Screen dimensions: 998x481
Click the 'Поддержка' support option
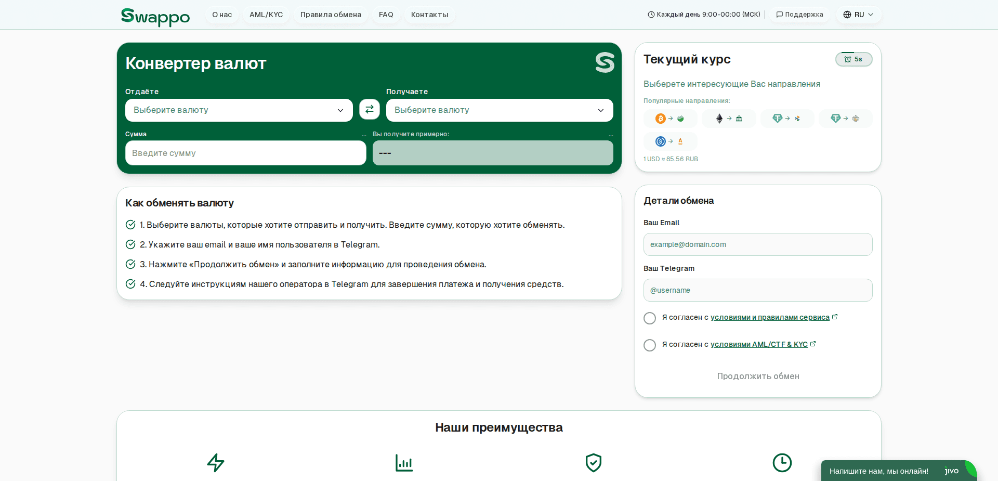(799, 15)
